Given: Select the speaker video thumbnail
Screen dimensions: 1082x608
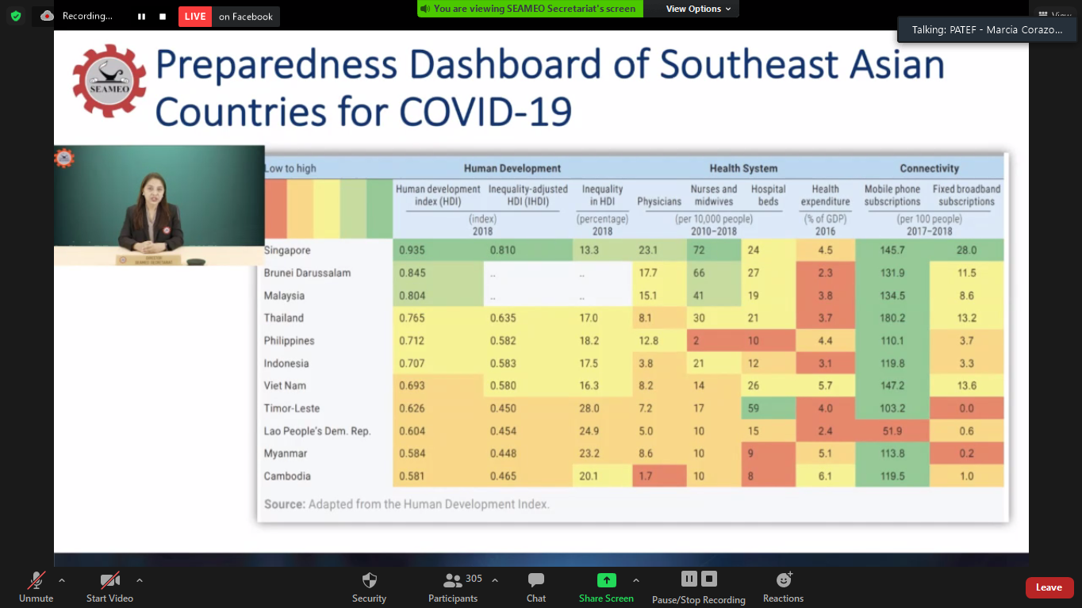Looking at the screenshot, I should (x=159, y=205).
